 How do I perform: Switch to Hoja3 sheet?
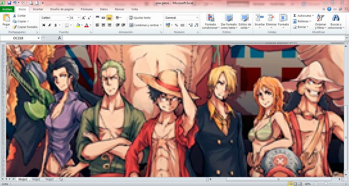pos(50,179)
